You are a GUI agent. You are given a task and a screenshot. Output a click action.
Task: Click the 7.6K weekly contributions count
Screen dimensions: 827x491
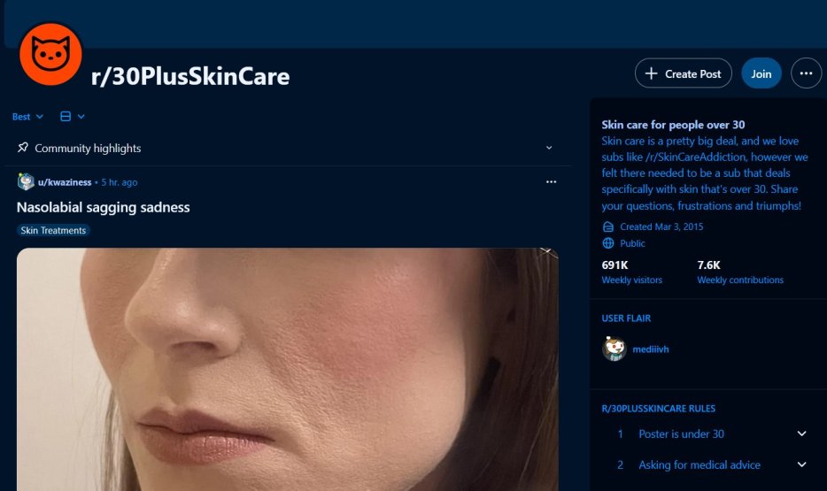point(709,265)
